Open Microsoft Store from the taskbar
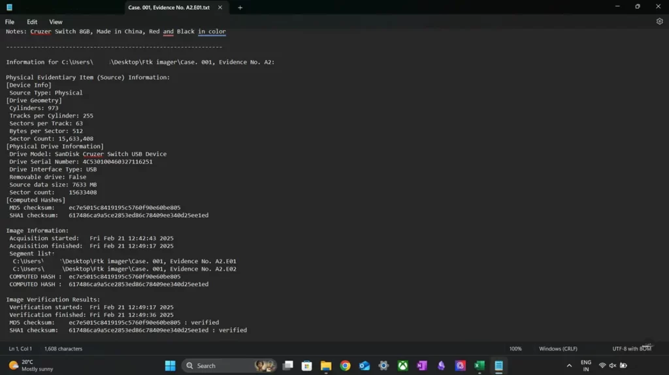 pos(306,365)
